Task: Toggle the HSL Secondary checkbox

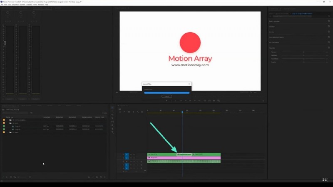Action: [x=329, y=42]
